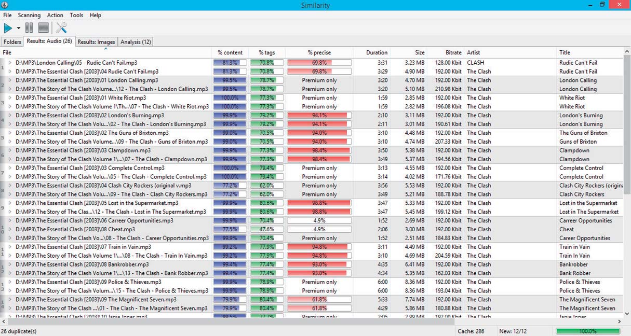Screen dimensions: 631x336
Task: Open the play button dropdown arrow
Action: click(x=18, y=29)
